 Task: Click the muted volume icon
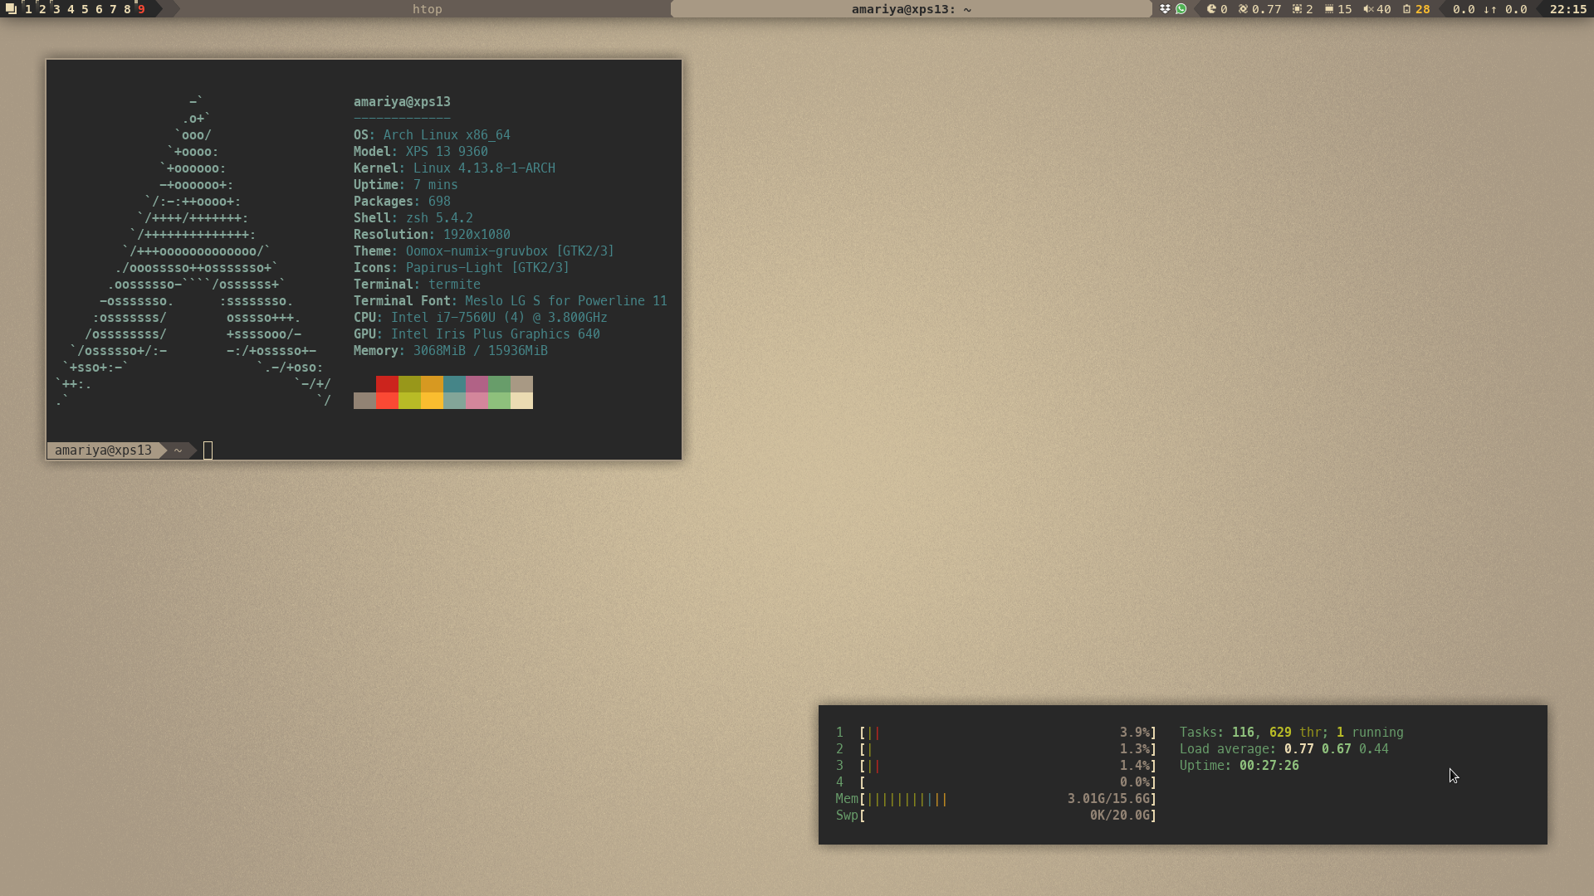tap(1367, 9)
